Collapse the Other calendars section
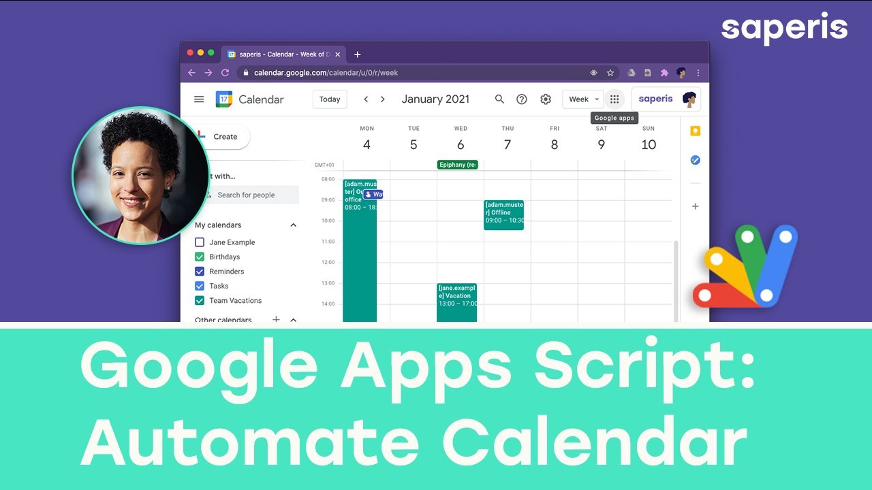872x490 pixels. [294, 319]
